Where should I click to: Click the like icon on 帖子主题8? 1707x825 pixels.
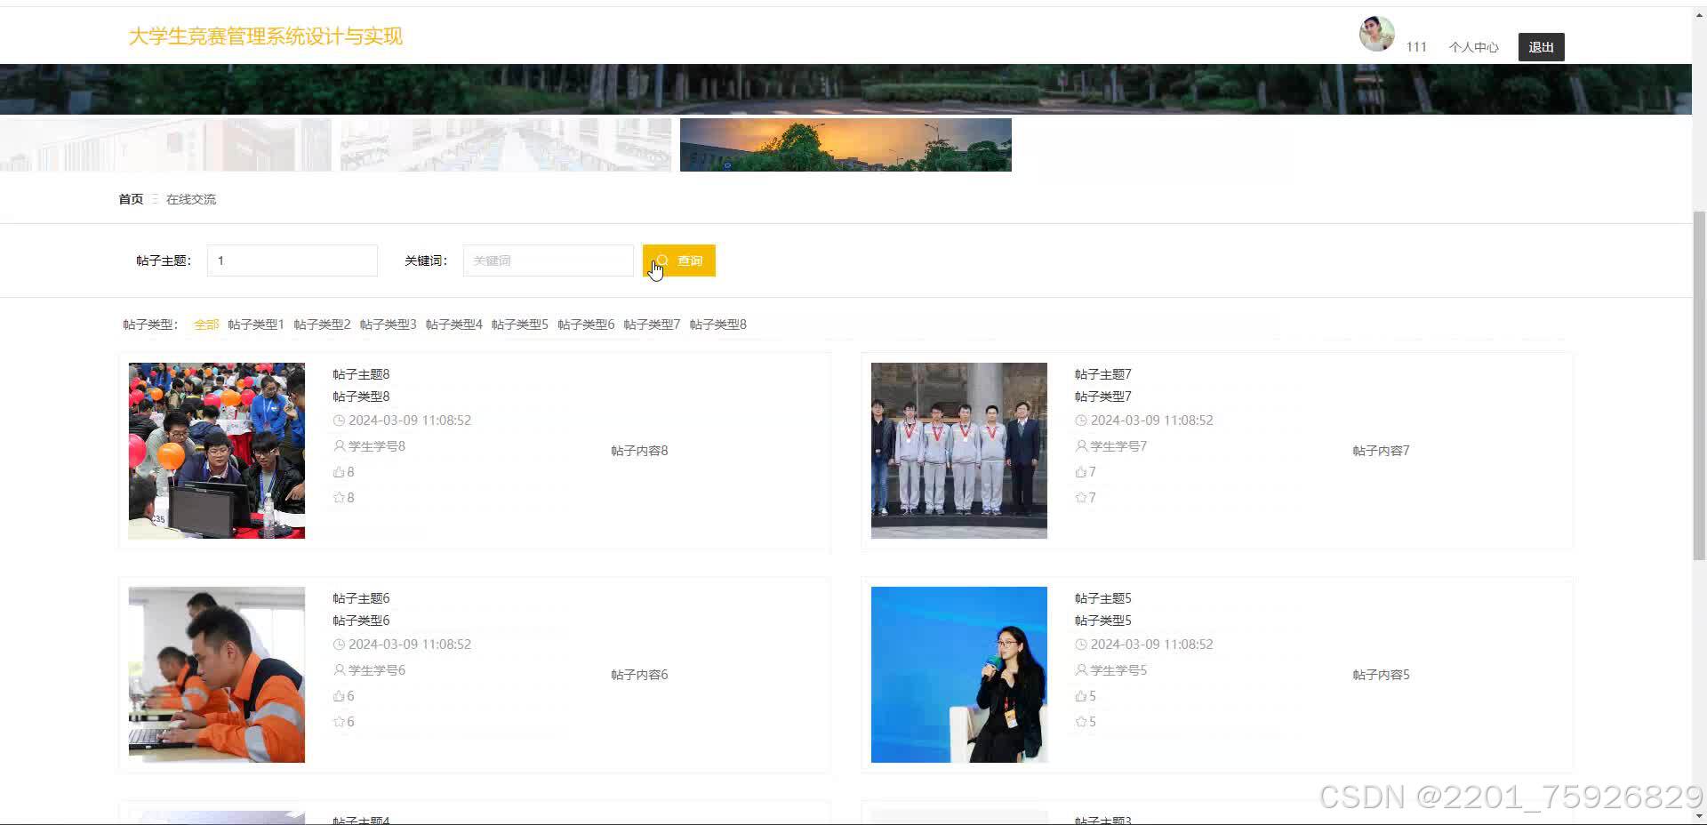341,472
